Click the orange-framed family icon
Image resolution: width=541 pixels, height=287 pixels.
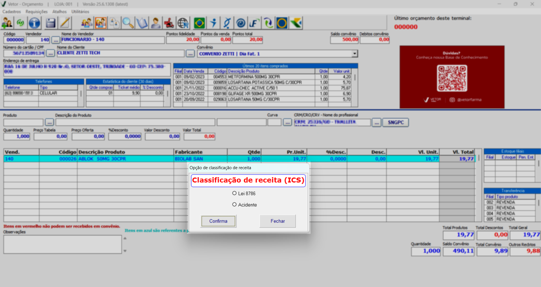[x=101, y=23]
